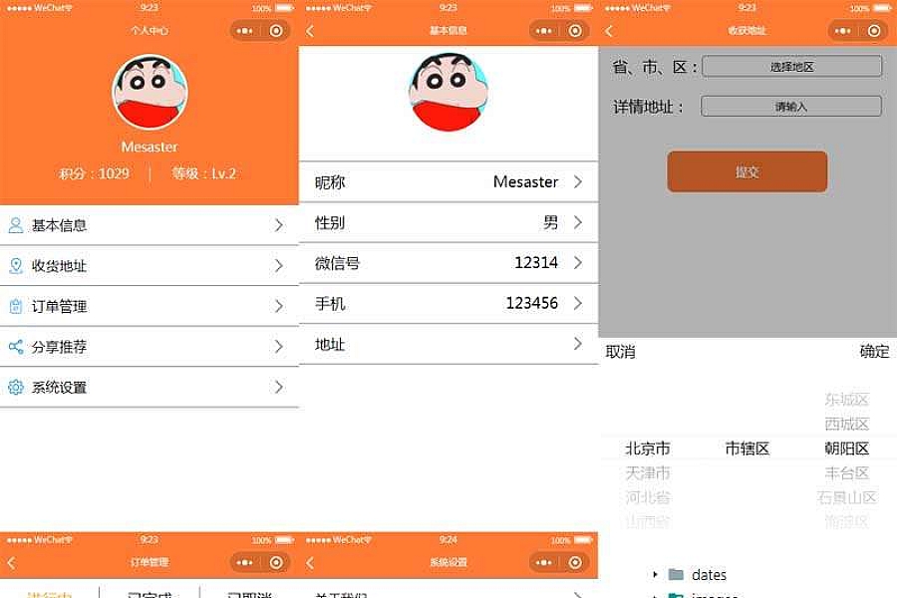Select 北京市 in province column
Viewport: 897px width, 598px height.
coord(648,448)
